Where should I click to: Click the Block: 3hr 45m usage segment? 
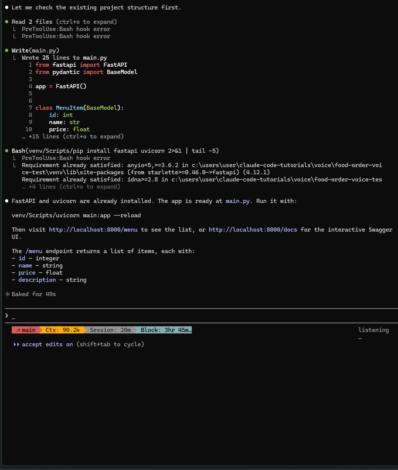point(165,330)
